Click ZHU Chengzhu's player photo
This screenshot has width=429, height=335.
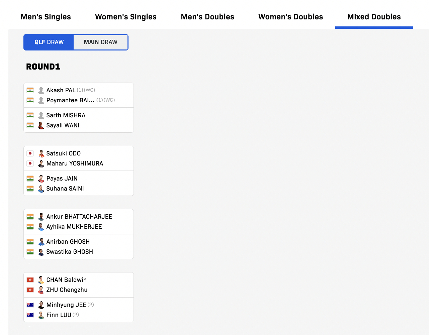(41, 290)
